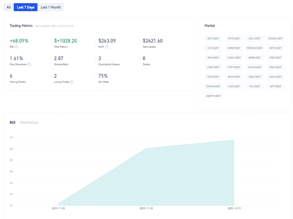Select the Last 1 Month tab

point(51,7)
